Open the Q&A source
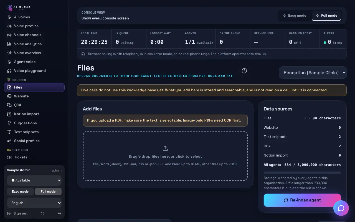The width and height of the screenshot is (355, 222). [x=34, y=105]
